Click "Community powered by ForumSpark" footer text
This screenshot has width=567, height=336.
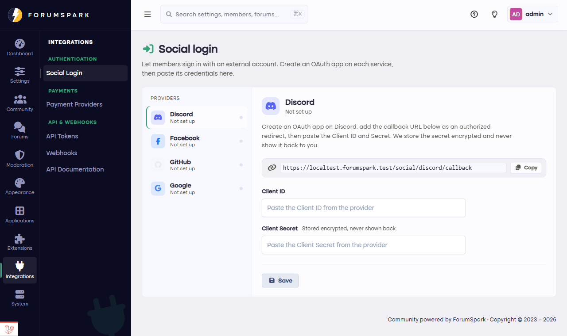coord(437,320)
